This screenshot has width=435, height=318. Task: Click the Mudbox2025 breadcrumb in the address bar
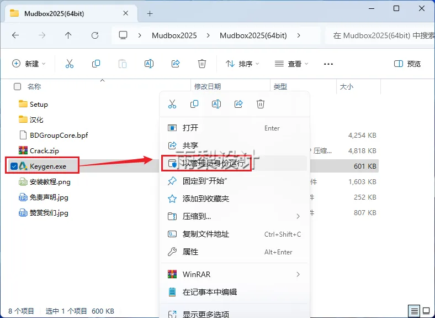coord(174,35)
